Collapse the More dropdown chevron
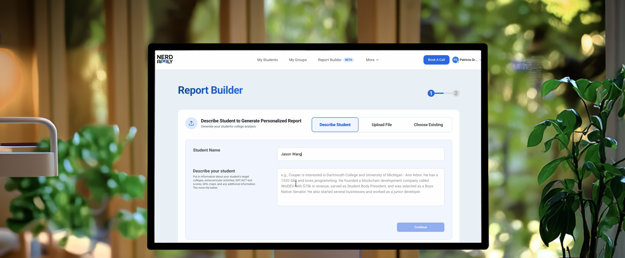The height and width of the screenshot is (258, 625). click(377, 60)
